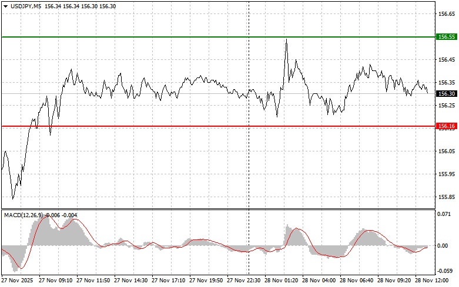Select the vertical dashed day separator line
Image resolution: width=459 pixels, height=287 pixels.
pos(249,137)
